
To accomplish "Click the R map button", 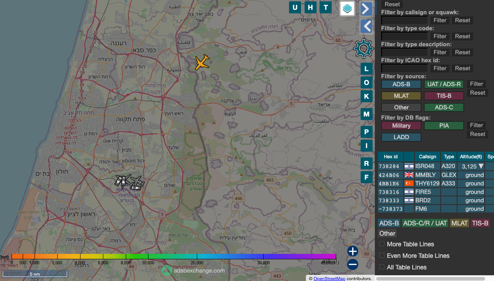I will click(x=366, y=164).
